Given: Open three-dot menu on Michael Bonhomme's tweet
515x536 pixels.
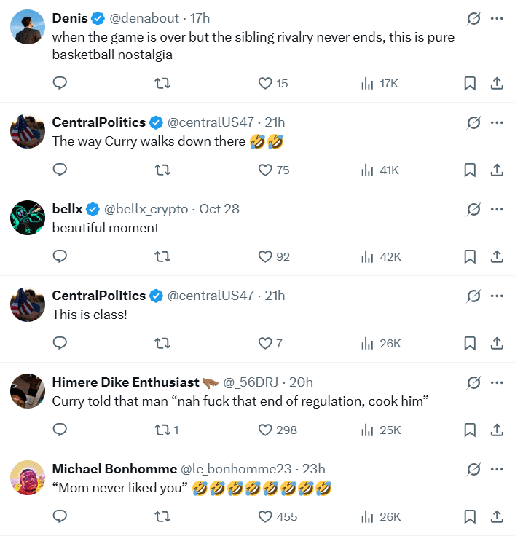Looking at the screenshot, I should click(497, 468).
